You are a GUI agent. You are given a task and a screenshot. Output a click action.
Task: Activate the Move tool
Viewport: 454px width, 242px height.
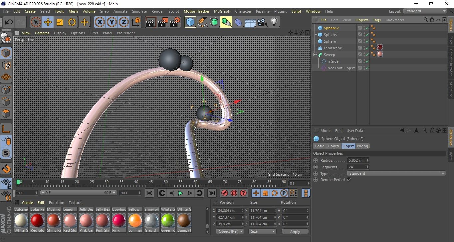click(x=48, y=22)
